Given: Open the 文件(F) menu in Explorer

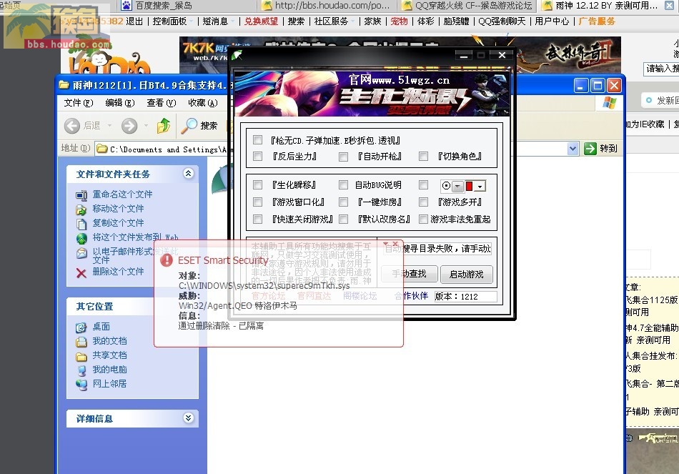Looking at the screenshot, I should click(x=79, y=103).
